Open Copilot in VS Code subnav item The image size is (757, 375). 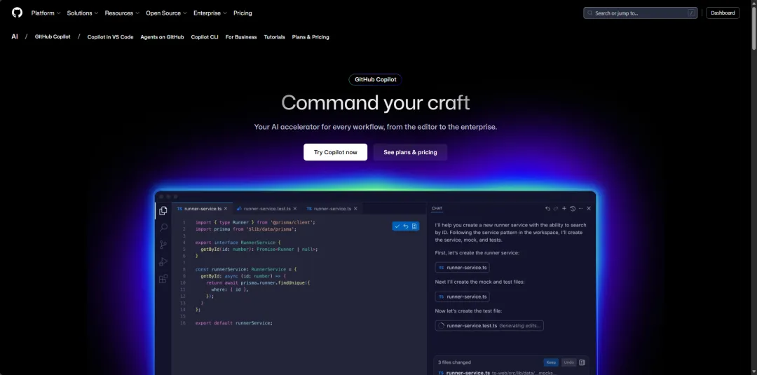point(110,36)
